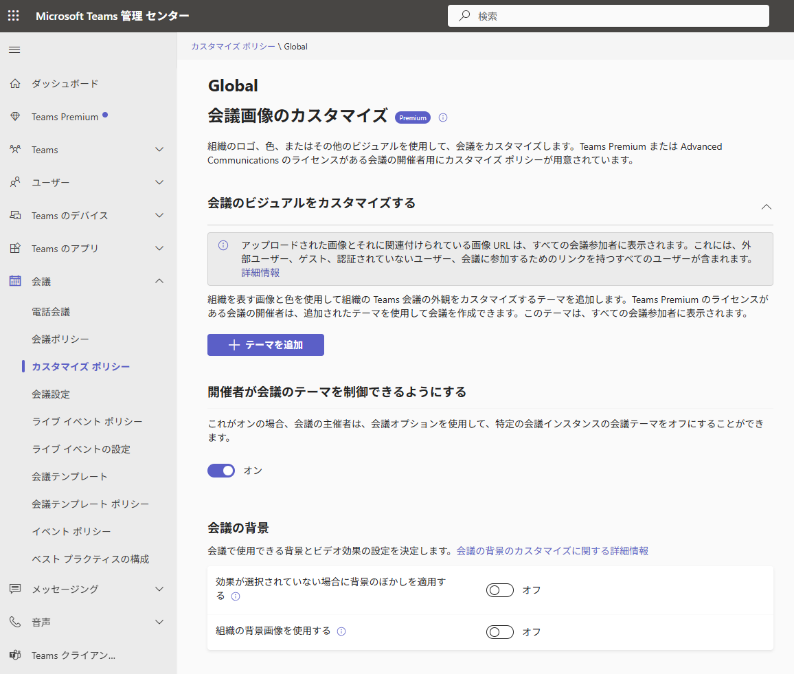794x674 pixels.
Task: Open 会議の背景のカスタマイズに関する詳細情報 link
Action: point(552,551)
